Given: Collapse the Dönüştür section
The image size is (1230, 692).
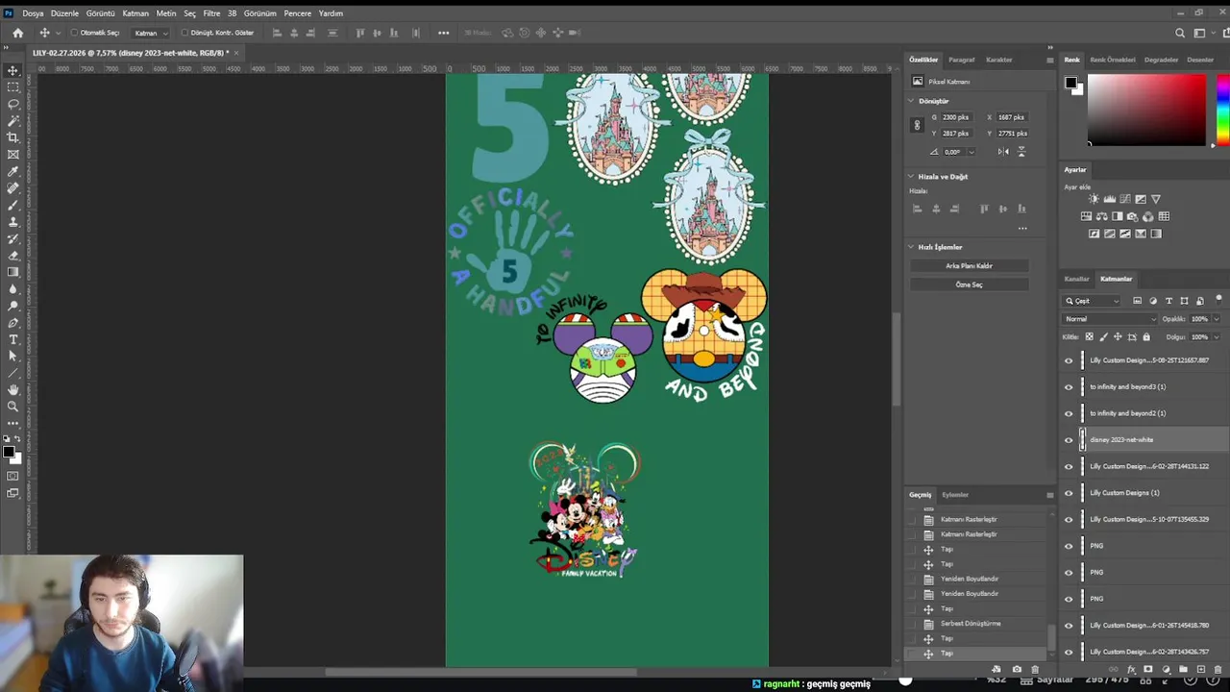Looking at the screenshot, I should point(911,101).
